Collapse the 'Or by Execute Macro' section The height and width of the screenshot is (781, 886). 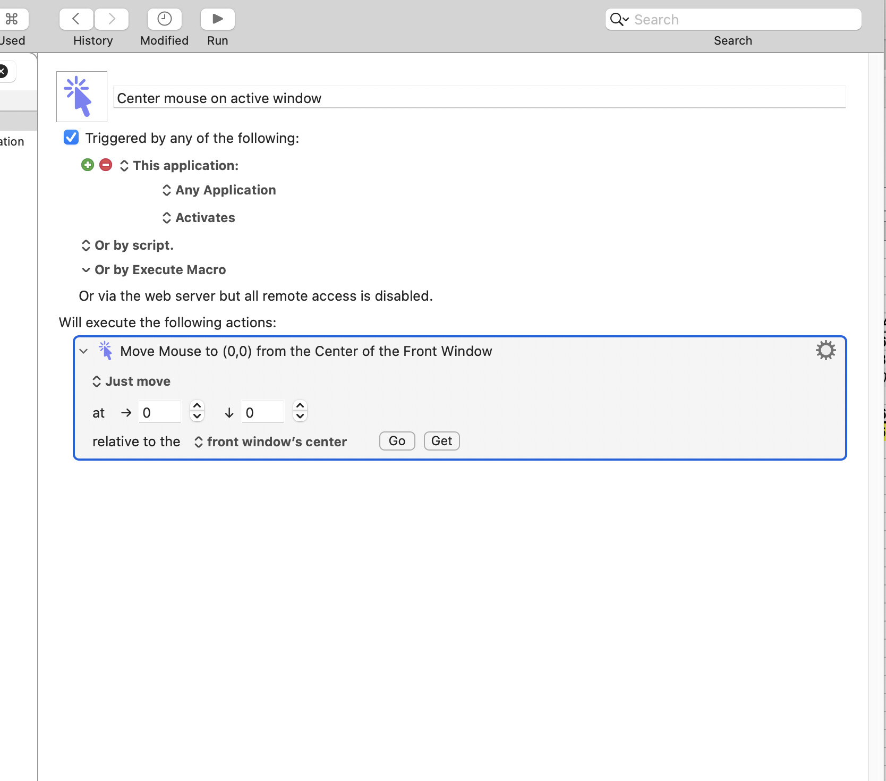tap(86, 270)
